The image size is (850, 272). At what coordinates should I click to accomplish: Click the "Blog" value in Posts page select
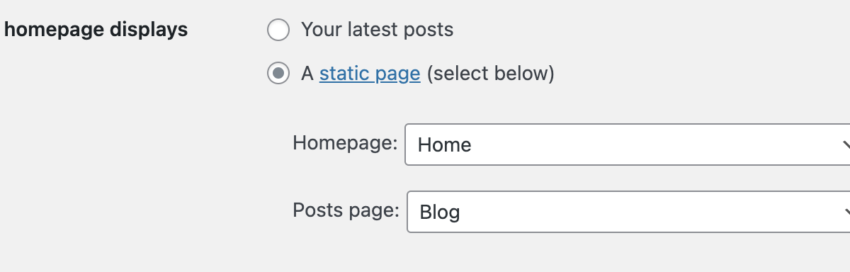(440, 212)
